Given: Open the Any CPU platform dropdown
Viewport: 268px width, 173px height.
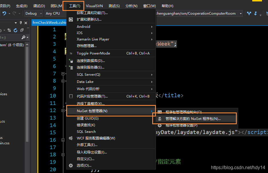Looking at the screenshot, I should (55, 13).
